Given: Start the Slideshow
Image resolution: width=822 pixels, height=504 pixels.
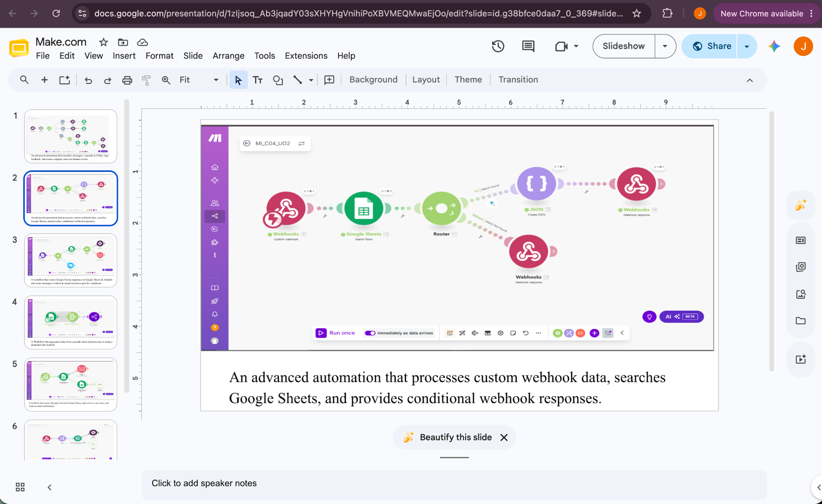Looking at the screenshot, I should click(624, 47).
